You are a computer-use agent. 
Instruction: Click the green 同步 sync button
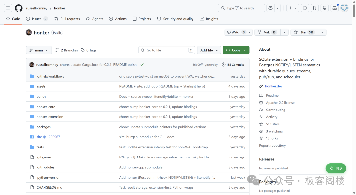click(x=336, y=168)
